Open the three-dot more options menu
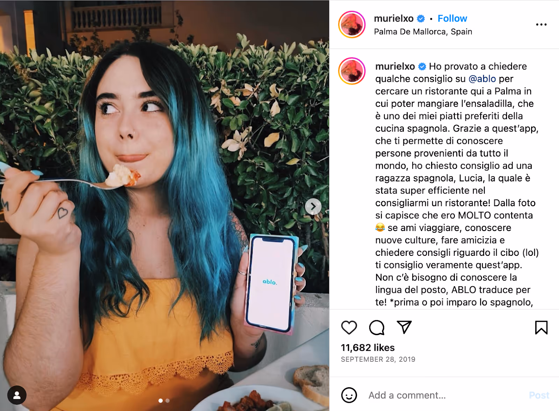The width and height of the screenshot is (559, 411). pyautogui.click(x=541, y=24)
